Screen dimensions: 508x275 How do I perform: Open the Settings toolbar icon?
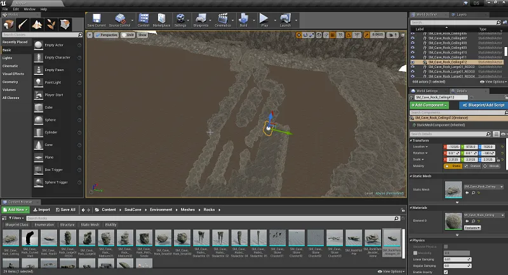(180, 20)
